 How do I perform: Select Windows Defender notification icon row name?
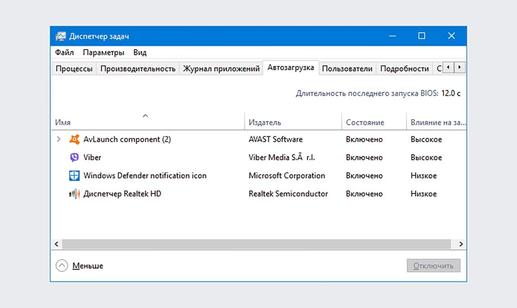tap(145, 176)
